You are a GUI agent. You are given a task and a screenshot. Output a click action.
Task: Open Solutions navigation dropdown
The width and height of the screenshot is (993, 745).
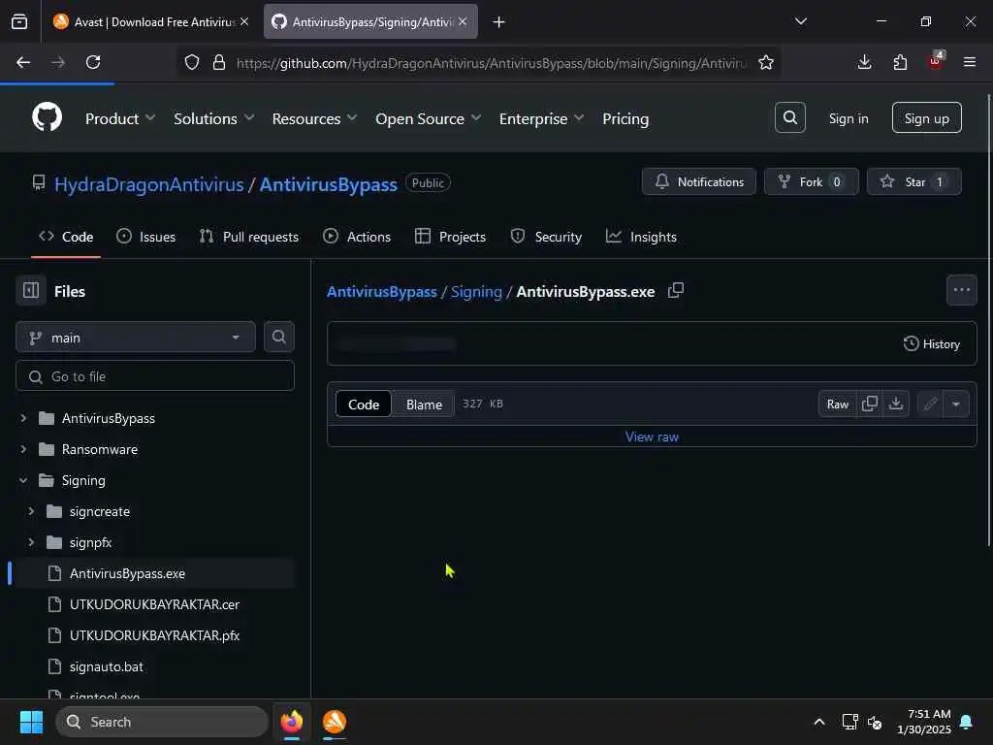[214, 118]
